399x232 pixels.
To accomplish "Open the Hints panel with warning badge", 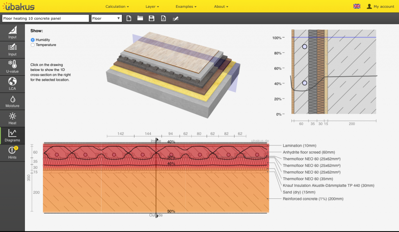I will click(12, 152).
